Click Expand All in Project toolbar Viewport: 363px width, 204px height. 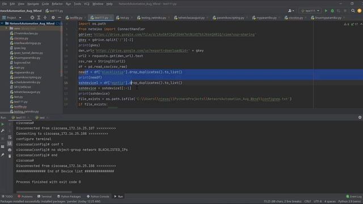pyautogui.click(x=39, y=18)
